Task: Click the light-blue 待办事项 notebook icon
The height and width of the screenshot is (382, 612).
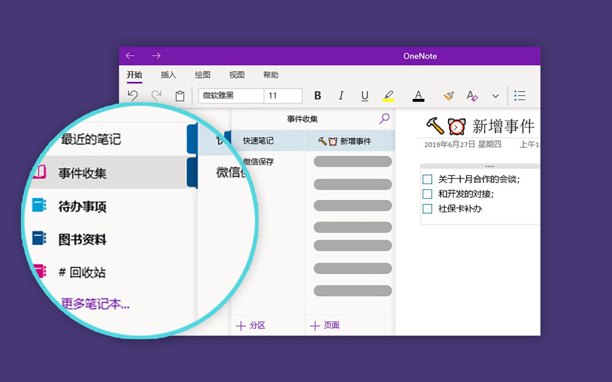Action: coord(39,205)
